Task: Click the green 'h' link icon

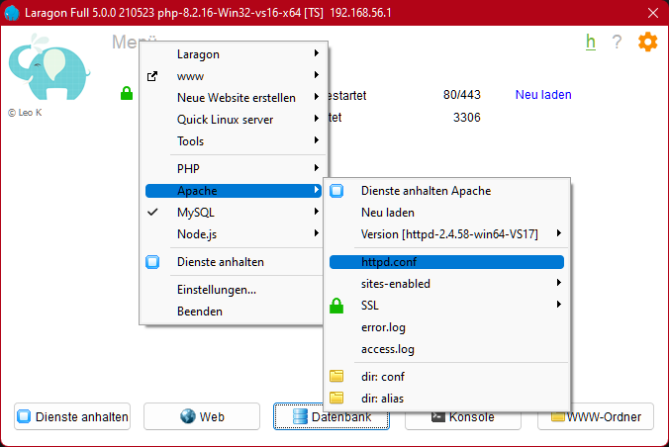Action: point(591,42)
